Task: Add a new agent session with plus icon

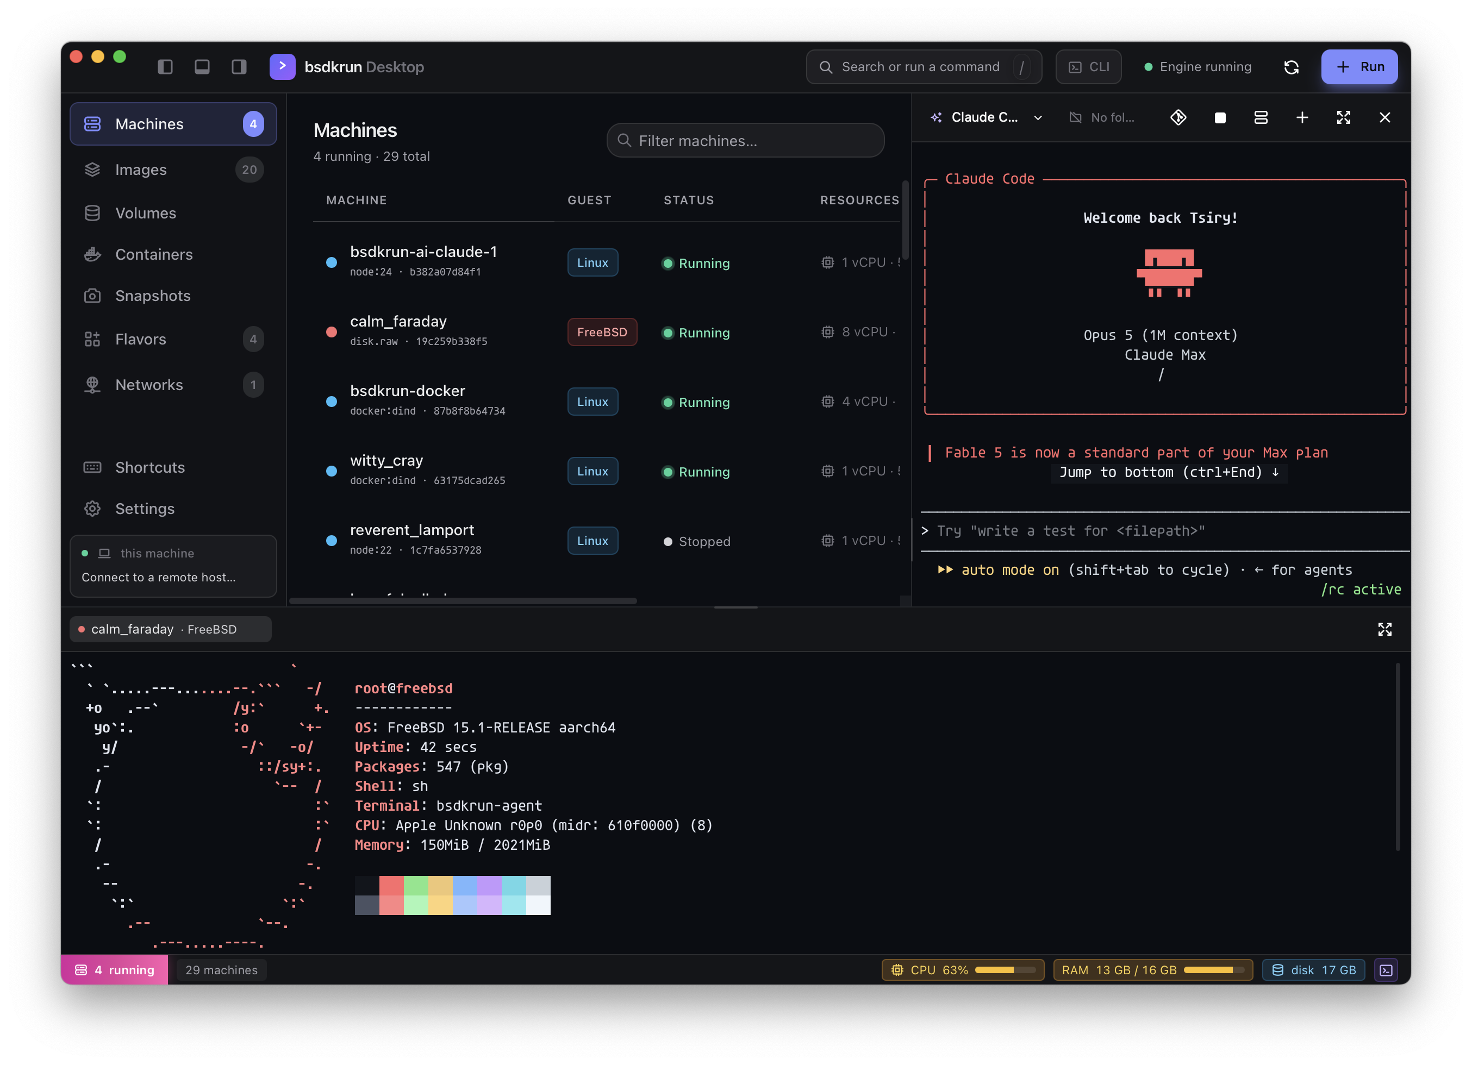Action: [x=1302, y=117]
